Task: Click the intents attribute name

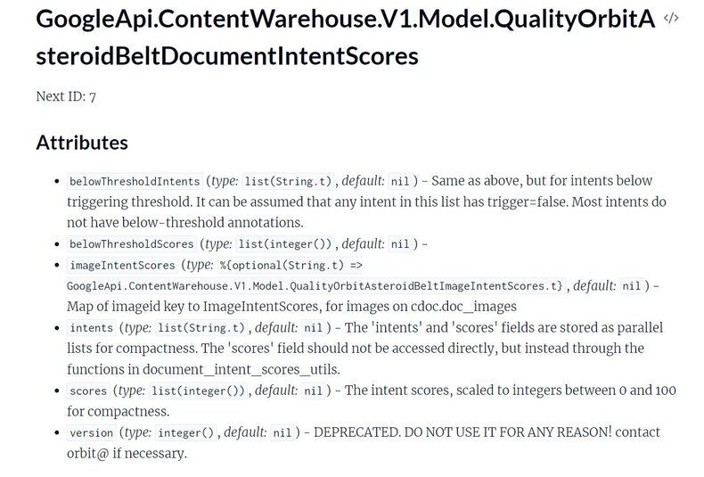Action: 92,328
